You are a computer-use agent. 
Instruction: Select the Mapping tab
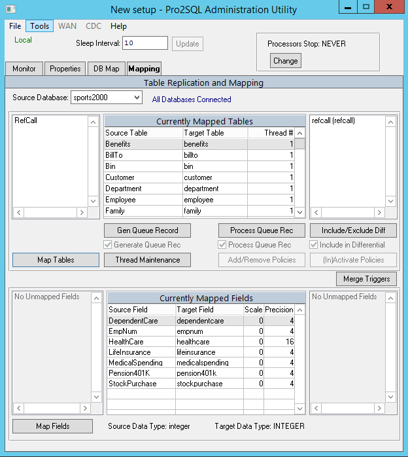144,69
